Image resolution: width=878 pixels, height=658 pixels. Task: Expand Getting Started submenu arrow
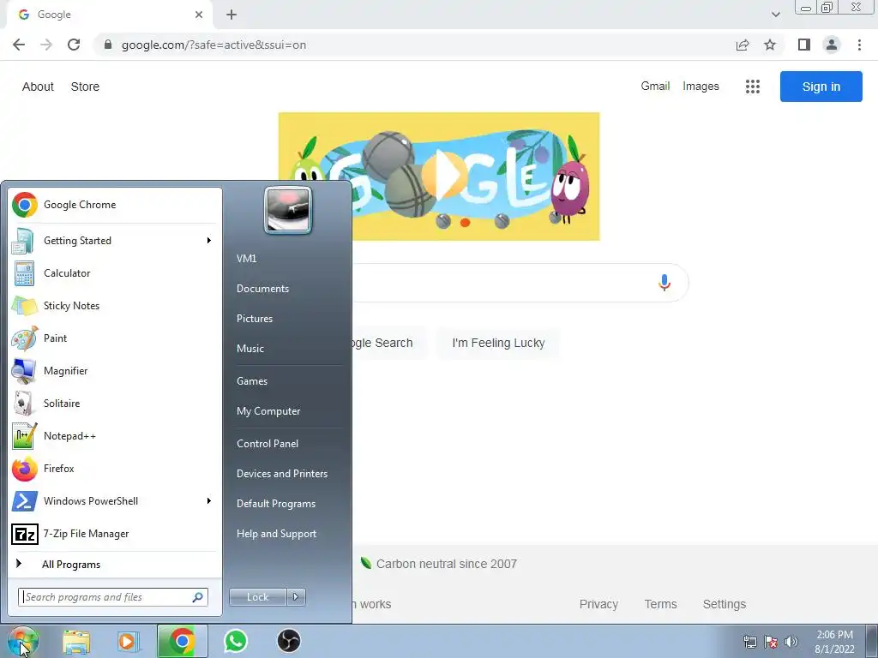click(209, 241)
